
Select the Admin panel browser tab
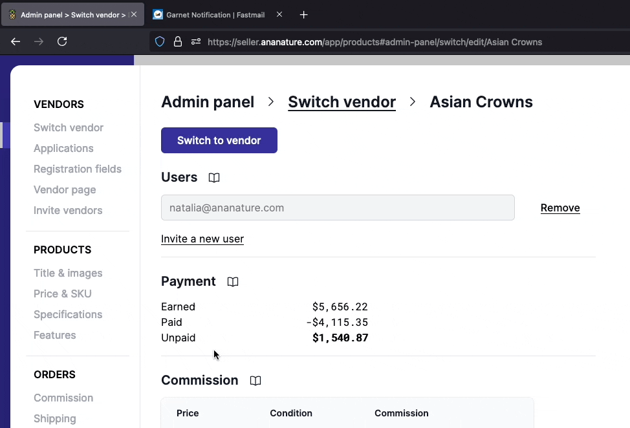(71, 14)
